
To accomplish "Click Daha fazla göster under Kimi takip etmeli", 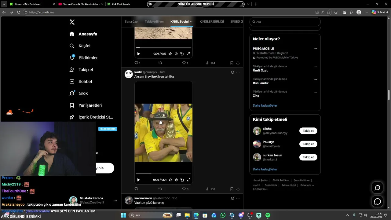I will tap(265, 169).
